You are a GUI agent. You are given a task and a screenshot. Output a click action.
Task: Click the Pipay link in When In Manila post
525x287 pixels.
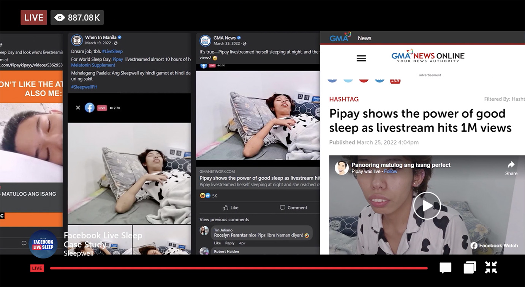coord(118,59)
